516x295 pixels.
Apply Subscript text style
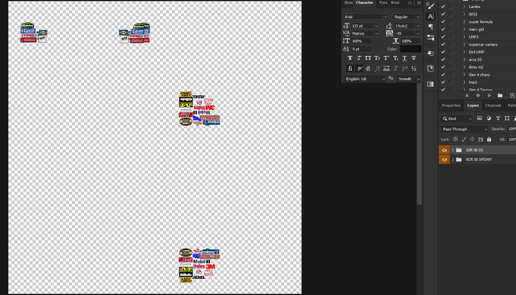click(396, 58)
